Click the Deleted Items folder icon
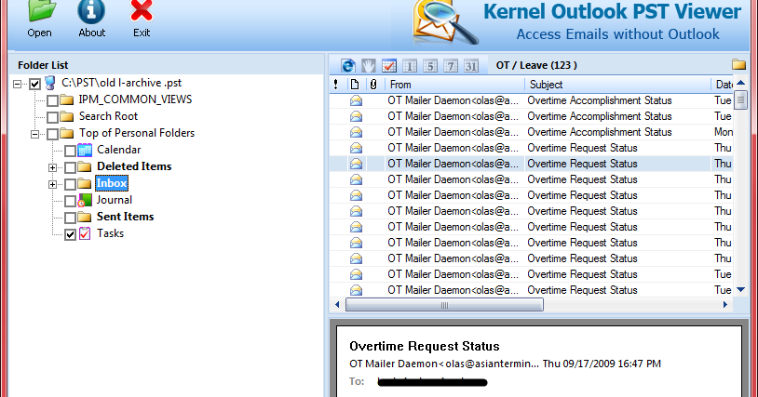The width and height of the screenshot is (758, 397). (85, 167)
